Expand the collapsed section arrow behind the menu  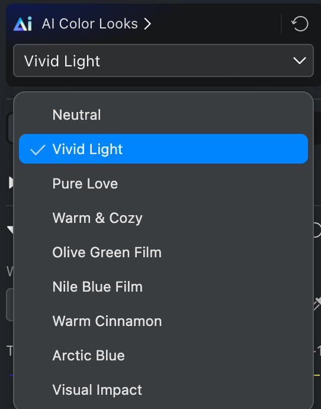11,183
